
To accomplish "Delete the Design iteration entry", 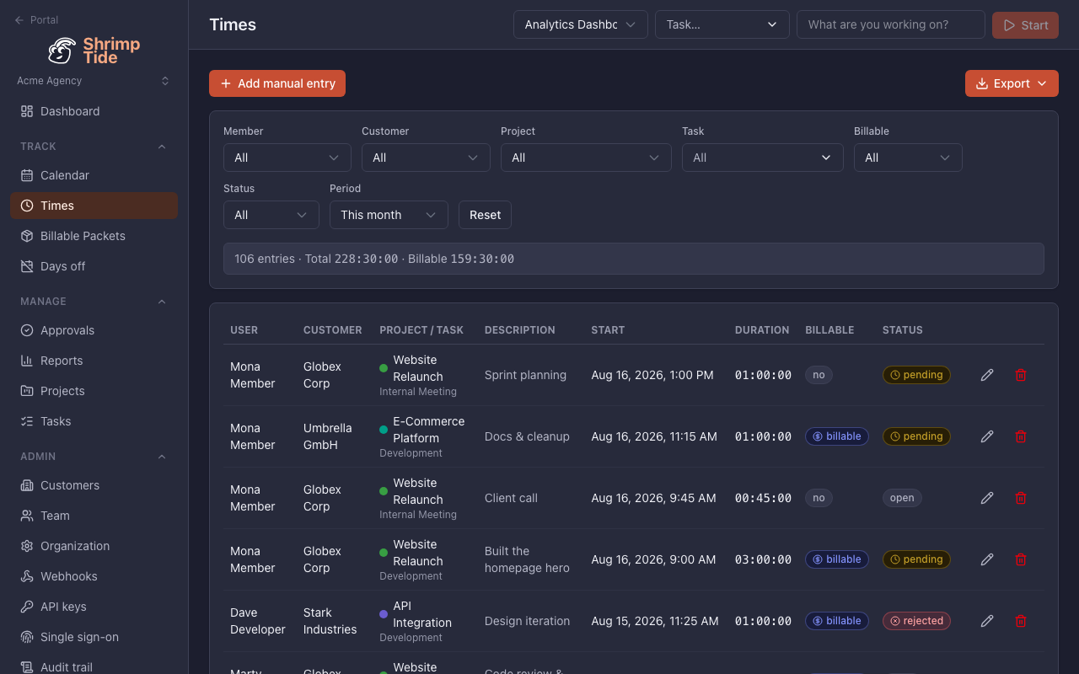I will 1021,621.
